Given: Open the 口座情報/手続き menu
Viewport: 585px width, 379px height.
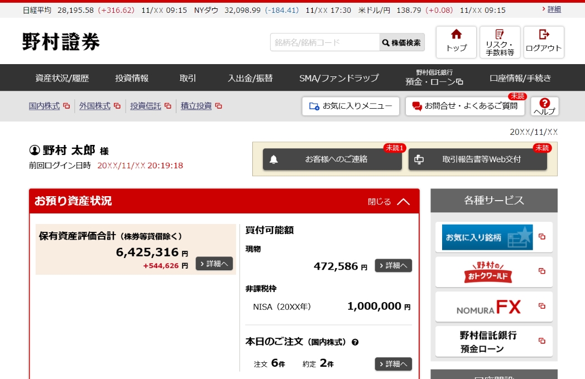Looking at the screenshot, I should pyautogui.click(x=520, y=78).
